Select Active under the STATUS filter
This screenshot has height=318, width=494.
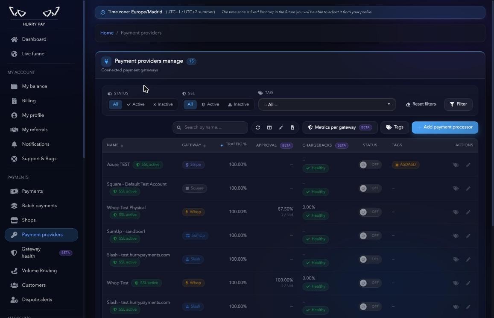tap(136, 104)
